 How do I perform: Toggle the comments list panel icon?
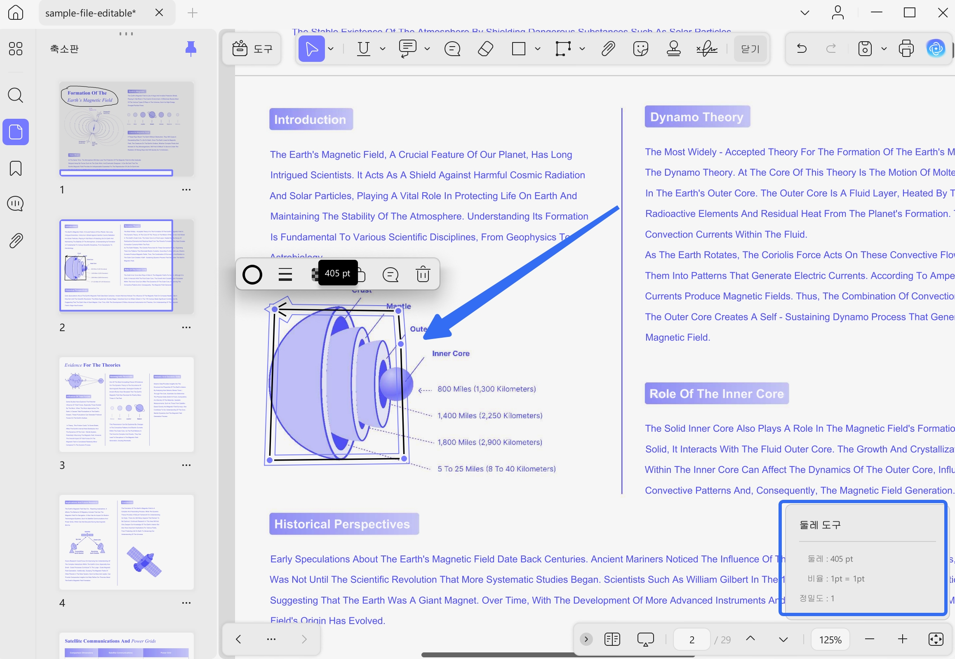[x=16, y=204]
